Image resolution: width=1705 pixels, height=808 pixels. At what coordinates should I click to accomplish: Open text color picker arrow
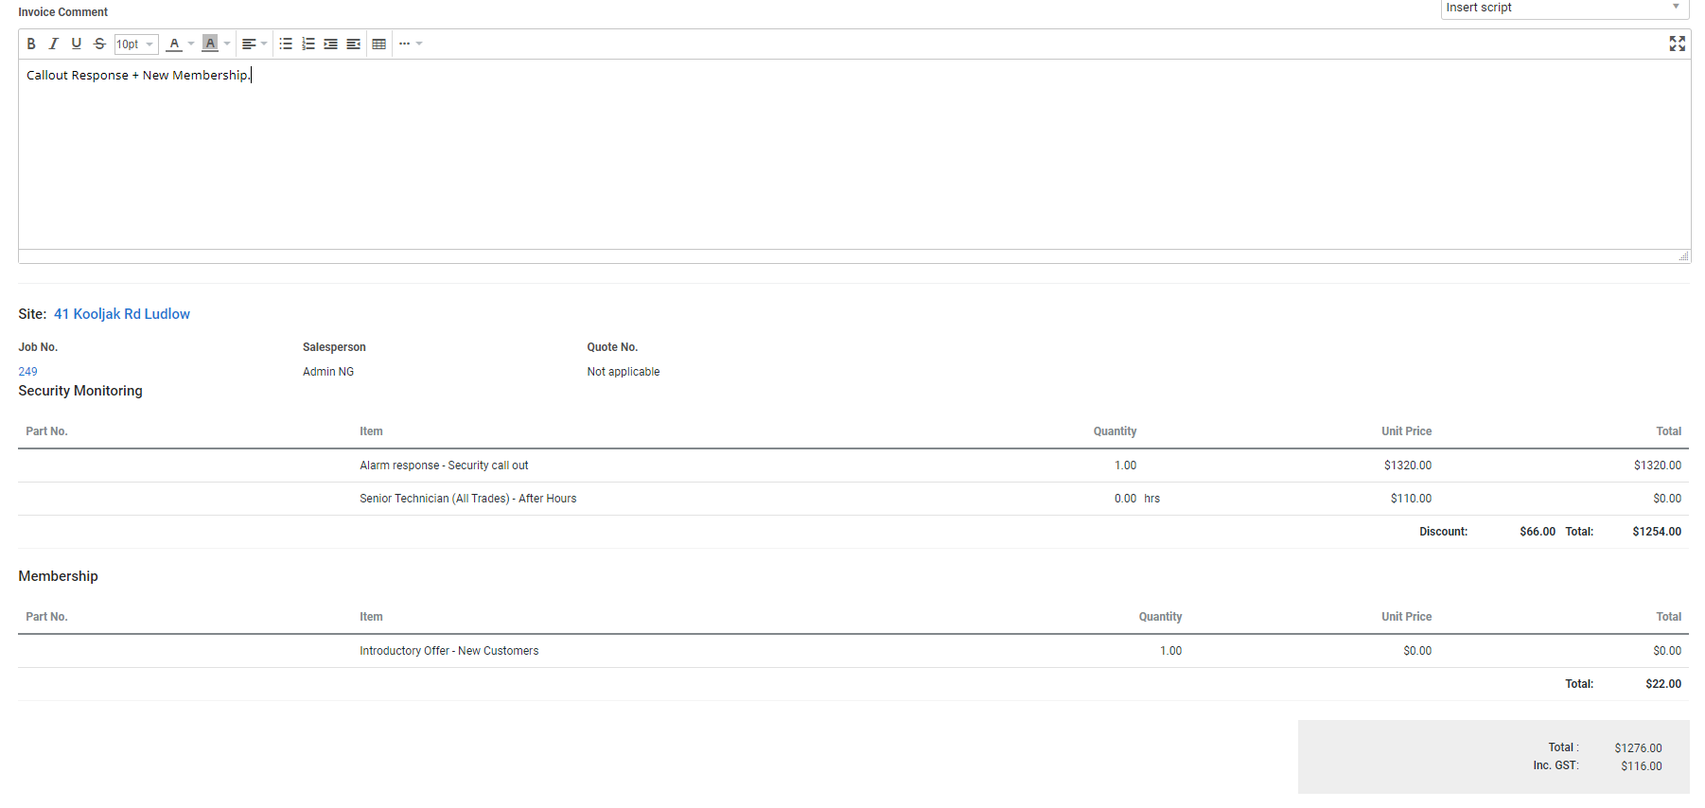191,44
